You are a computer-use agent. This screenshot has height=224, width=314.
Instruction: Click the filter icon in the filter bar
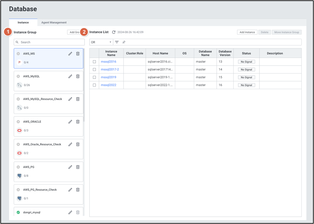point(117,42)
